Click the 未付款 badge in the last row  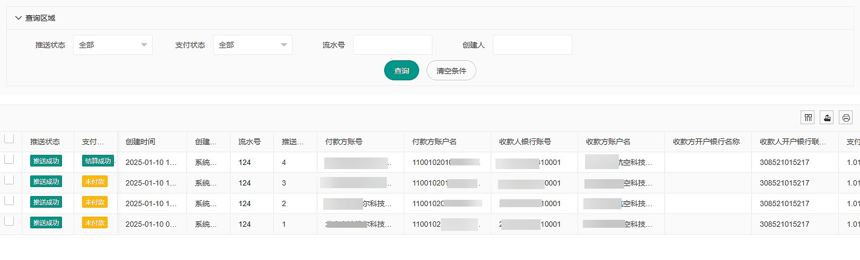coord(95,223)
